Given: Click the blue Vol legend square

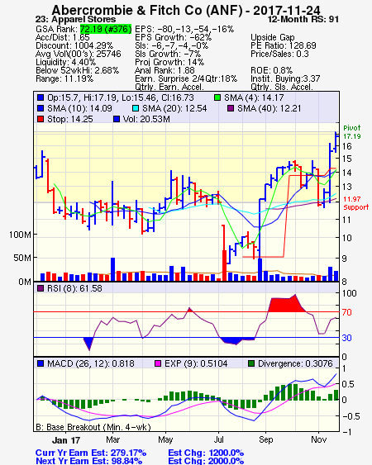Looking at the screenshot, I should pyautogui.click(x=117, y=119).
